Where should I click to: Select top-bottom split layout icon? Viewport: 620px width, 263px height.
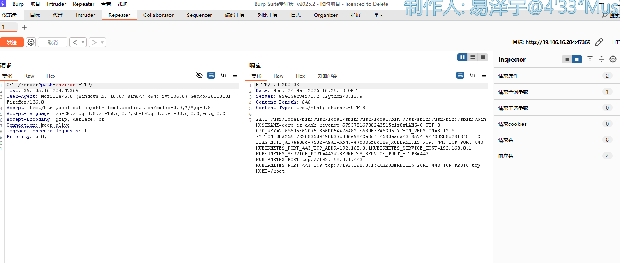(x=472, y=57)
